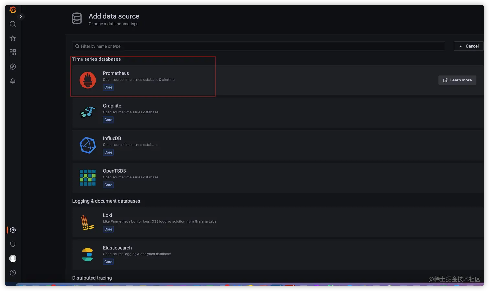Click the Cancel button

[x=469, y=46]
